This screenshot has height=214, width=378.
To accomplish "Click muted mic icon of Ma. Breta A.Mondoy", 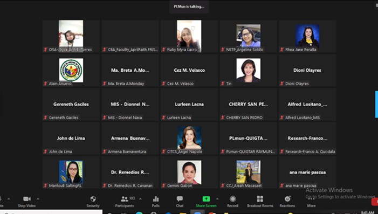I will click(105, 84).
